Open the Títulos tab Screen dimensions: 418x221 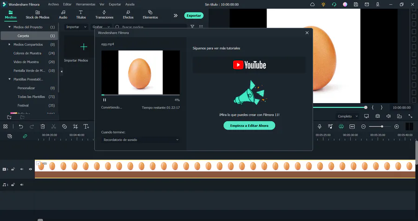point(81,15)
